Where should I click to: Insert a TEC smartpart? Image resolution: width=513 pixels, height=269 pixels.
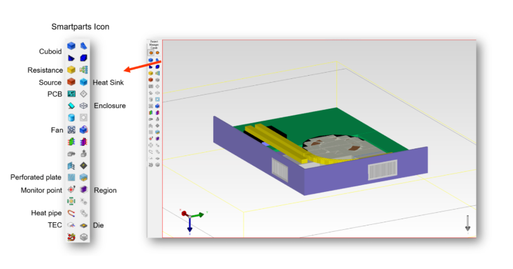[x=71, y=225]
